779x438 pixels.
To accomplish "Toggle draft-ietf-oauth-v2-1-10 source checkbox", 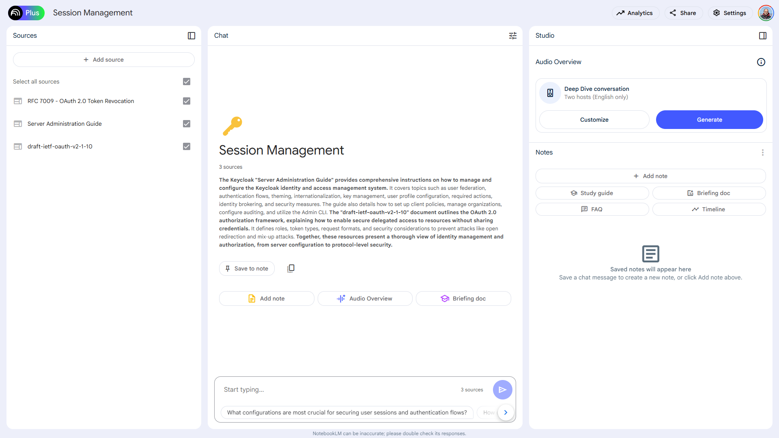I will tap(187, 146).
